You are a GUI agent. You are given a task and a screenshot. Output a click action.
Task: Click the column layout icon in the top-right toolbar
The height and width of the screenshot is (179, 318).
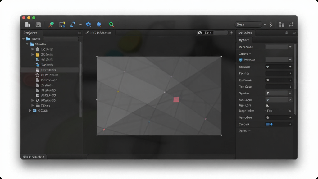coord(281,25)
